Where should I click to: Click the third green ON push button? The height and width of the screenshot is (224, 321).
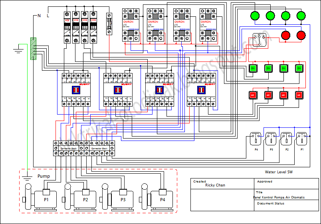pos(284,68)
